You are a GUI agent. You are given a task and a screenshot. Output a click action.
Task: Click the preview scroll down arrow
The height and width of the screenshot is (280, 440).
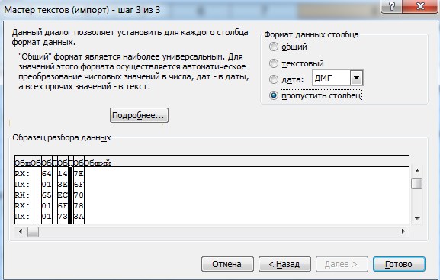(x=417, y=218)
